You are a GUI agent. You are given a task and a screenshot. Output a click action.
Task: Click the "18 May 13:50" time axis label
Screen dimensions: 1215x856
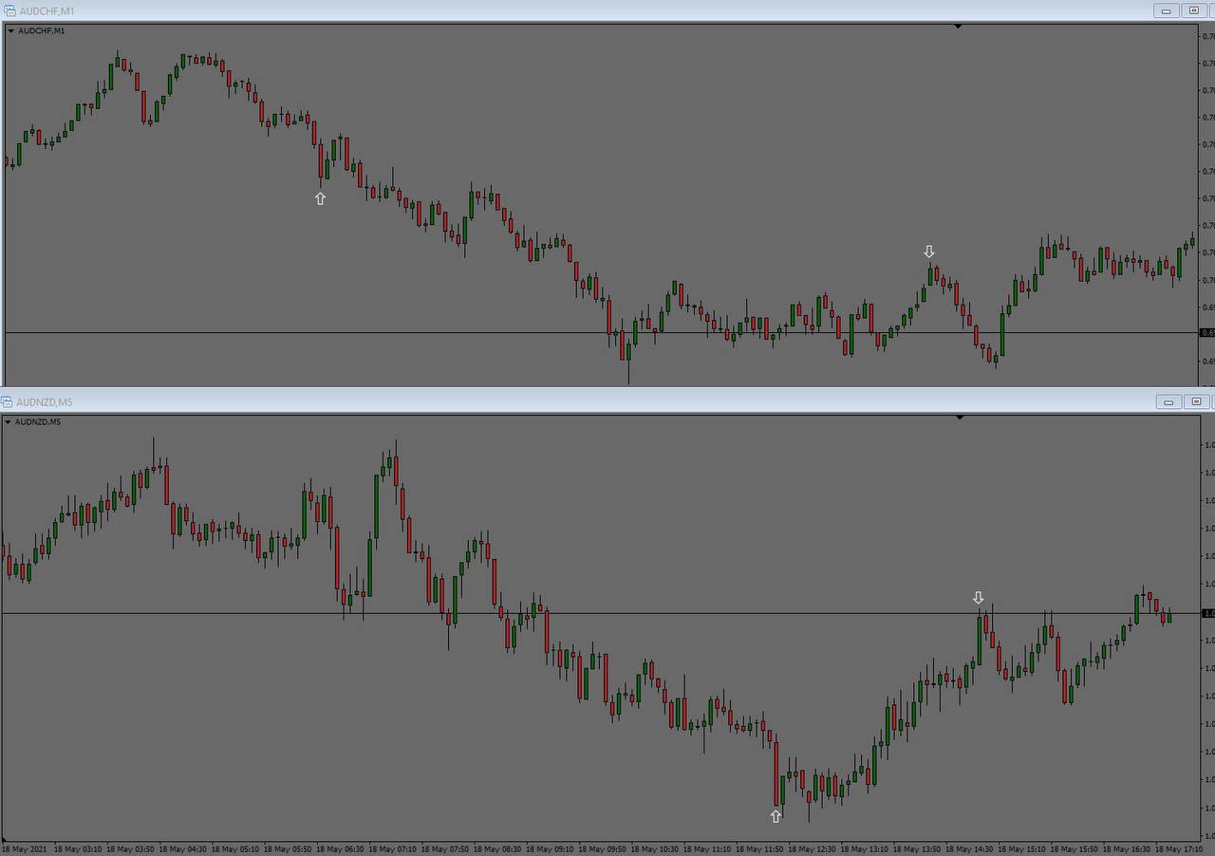pyautogui.click(x=917, y=849)
